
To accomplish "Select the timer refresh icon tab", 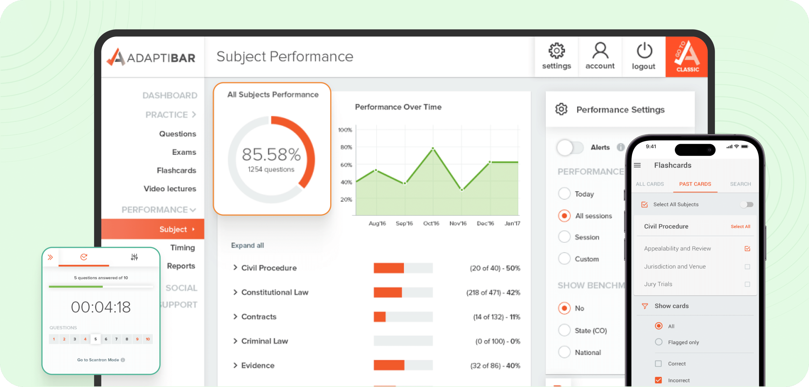I will [x=83, y=257].
